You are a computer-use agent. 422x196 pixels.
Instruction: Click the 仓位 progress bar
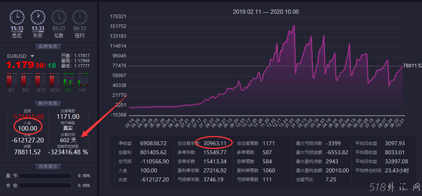click(45, 185)
